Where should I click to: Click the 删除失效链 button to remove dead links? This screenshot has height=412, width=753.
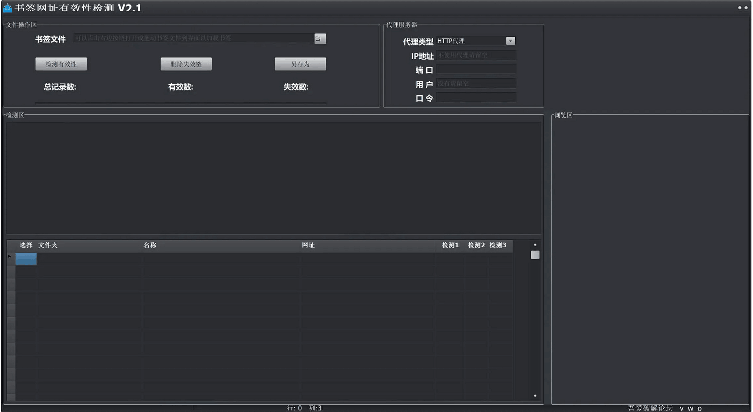(187, 64)
